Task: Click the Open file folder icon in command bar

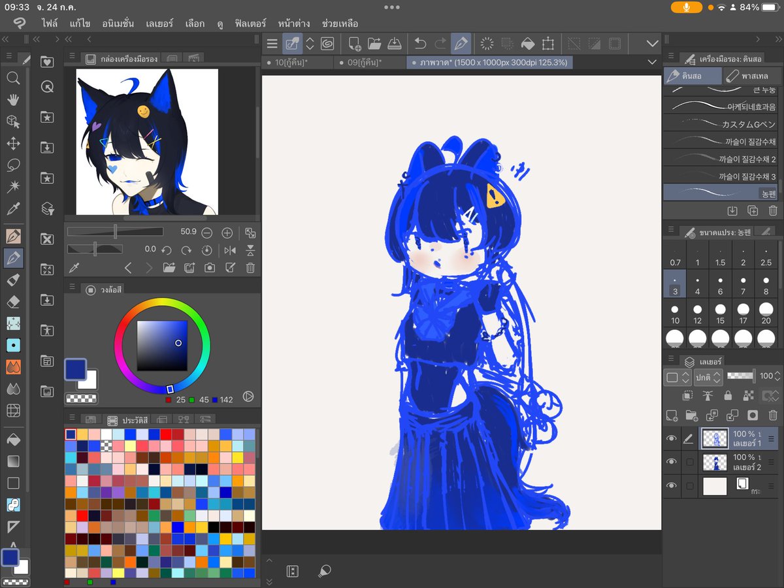Action: click(x=374, y=44)
